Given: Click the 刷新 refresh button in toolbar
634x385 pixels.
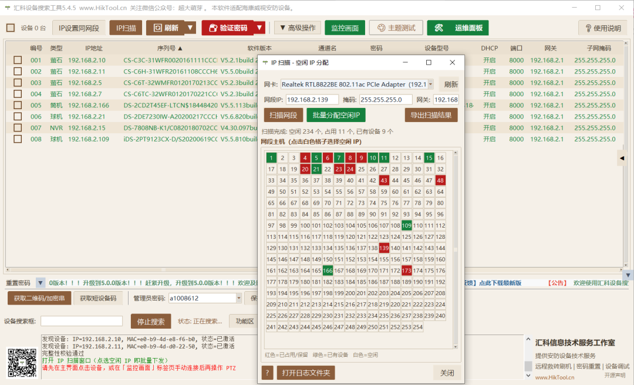Looking at the screenshot, I should pyautogui.click(x=166, y=28).
